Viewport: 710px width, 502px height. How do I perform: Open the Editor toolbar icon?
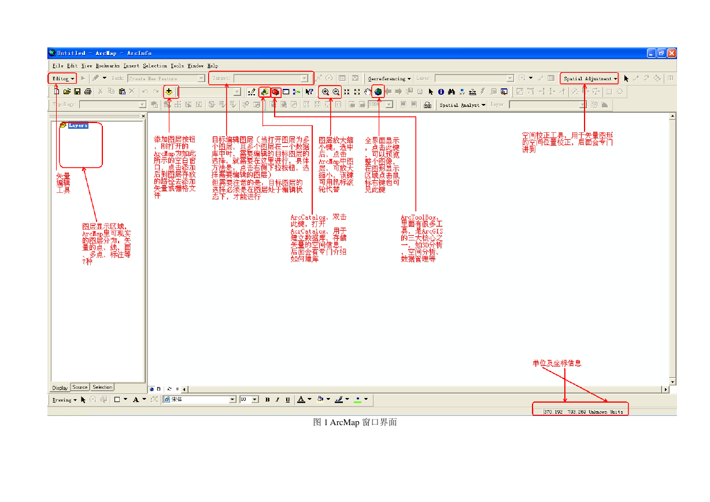coord(252,91)
